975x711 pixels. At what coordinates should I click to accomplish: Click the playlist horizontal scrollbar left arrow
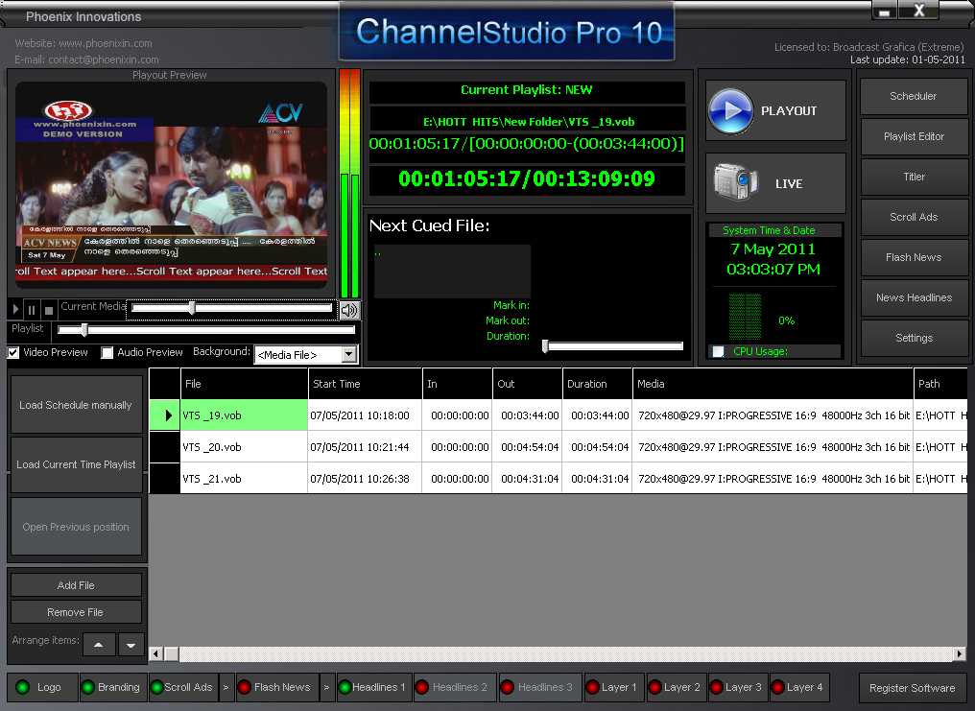point(156,653)
